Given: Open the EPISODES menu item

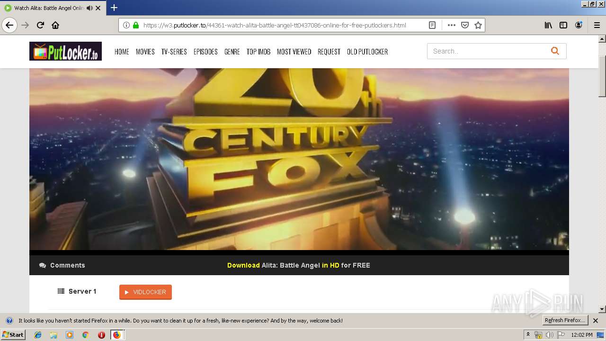Looking at the screenshot, I should (205, 52).
